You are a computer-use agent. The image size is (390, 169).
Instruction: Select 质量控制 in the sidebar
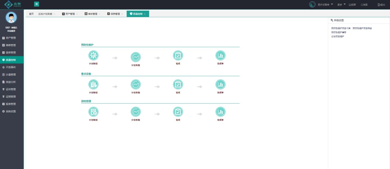[12, 60]
